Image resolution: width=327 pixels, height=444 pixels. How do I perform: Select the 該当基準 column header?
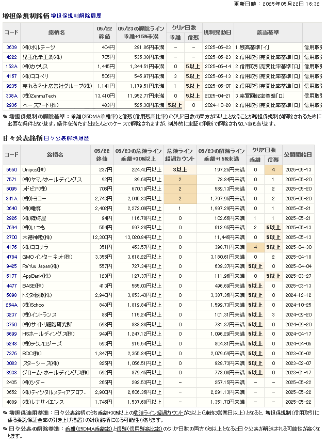click(268, 33)
